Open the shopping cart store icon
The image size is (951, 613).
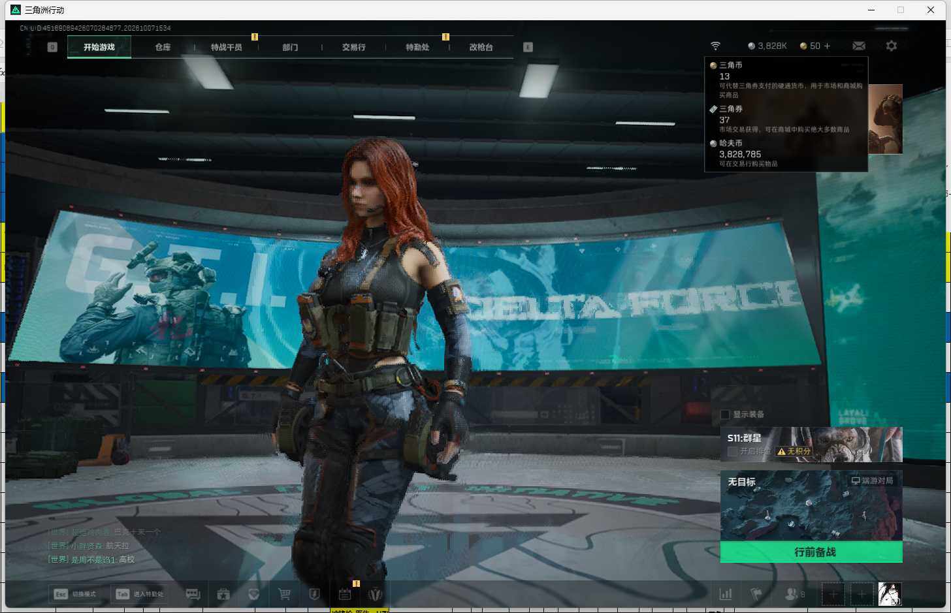click(284, 593)
